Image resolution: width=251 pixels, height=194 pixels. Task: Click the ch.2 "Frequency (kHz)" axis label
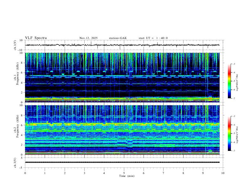pyautogui.click(x=17, y=126)
